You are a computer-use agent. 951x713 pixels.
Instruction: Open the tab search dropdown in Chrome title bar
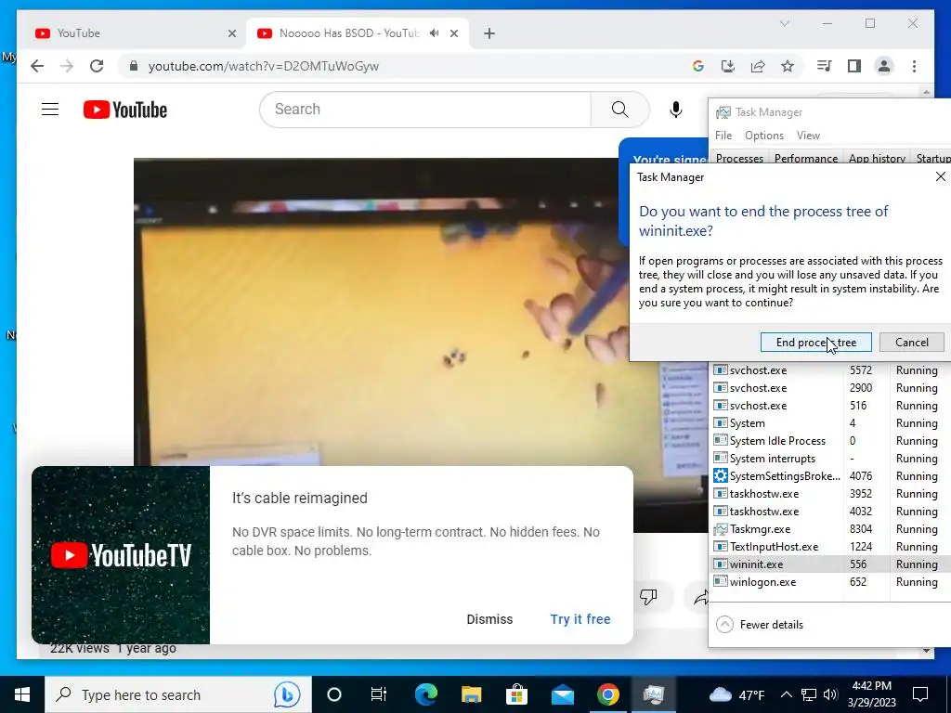point(784,23)
